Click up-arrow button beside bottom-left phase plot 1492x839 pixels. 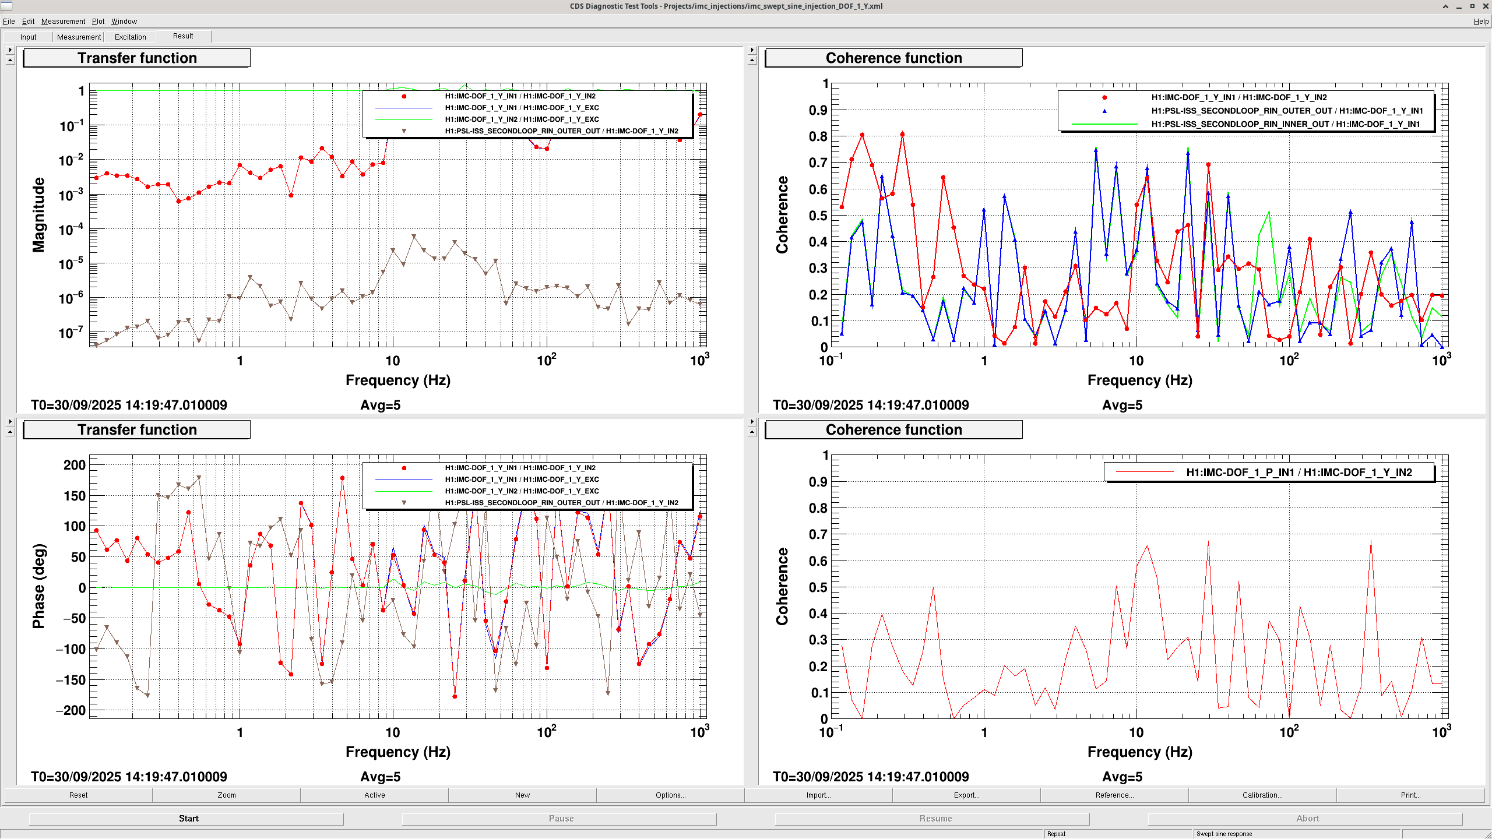tap(10, 432)
